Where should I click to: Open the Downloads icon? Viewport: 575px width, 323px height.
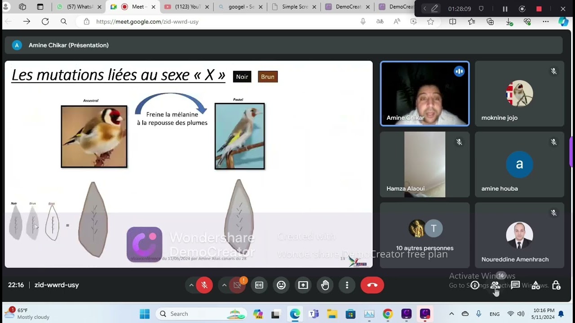[509, 22]
